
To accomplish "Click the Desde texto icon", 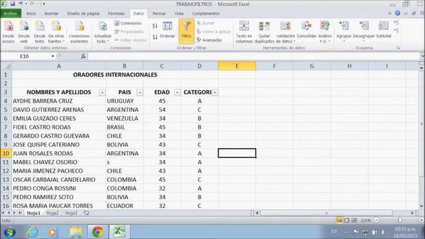I will 40,27.
